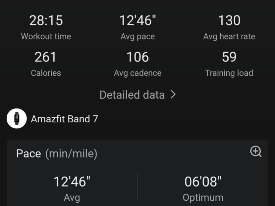Screen dimensions: 275x206
Task: Tap the 28:15 Workout time value
Action: coord(46,21)
